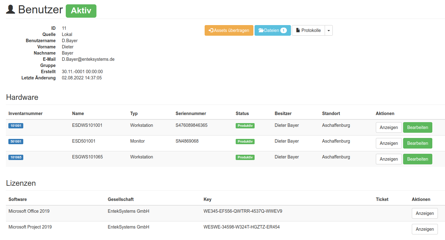Click the user silhouette icon beside Benutzer
This screenshot has width=445, height=240.
point(11,10)
